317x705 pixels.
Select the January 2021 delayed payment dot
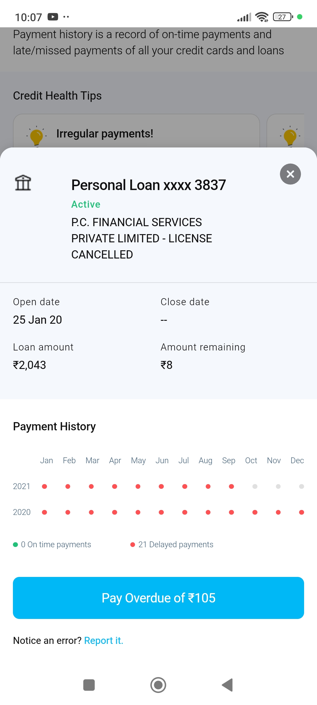coord(45,486)
